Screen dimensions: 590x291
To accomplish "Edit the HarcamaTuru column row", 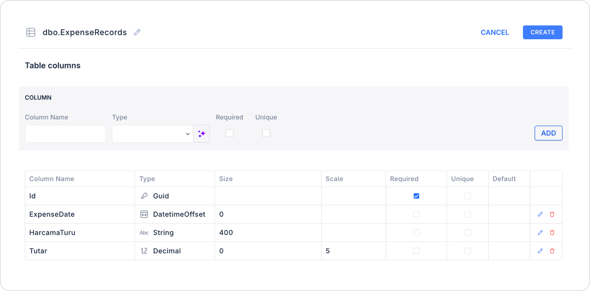I will [540, 233].
